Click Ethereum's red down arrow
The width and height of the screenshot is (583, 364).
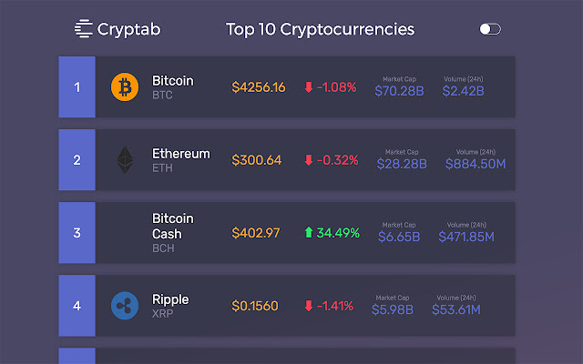309,160
